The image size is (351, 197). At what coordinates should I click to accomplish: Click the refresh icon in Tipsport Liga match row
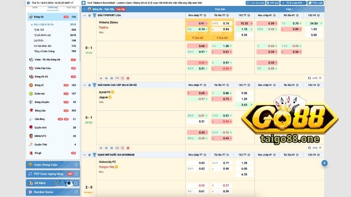pyautogui.click(x=309, y=78)
